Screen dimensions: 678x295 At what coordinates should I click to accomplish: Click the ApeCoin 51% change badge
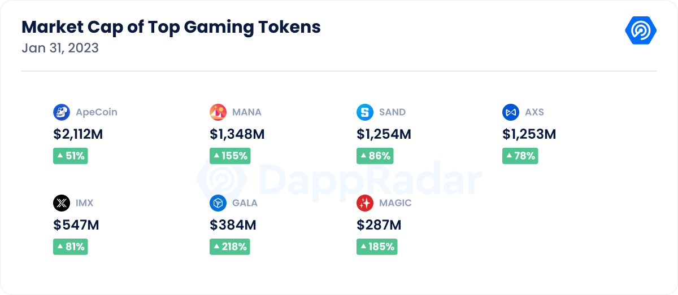(71, 156)
